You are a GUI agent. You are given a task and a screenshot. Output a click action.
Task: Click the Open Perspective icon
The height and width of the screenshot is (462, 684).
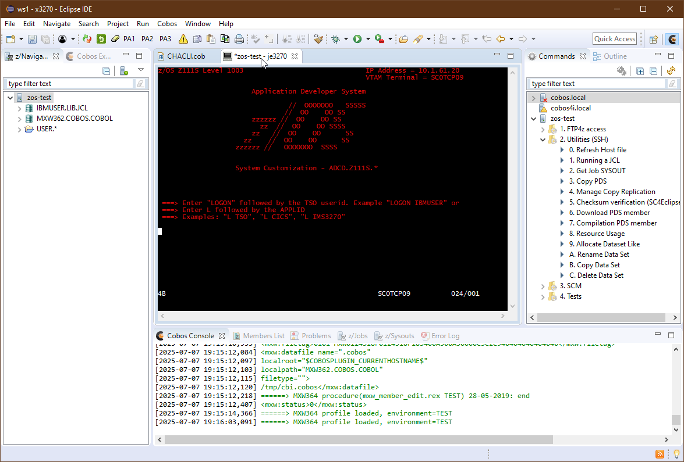pos(654,39)
